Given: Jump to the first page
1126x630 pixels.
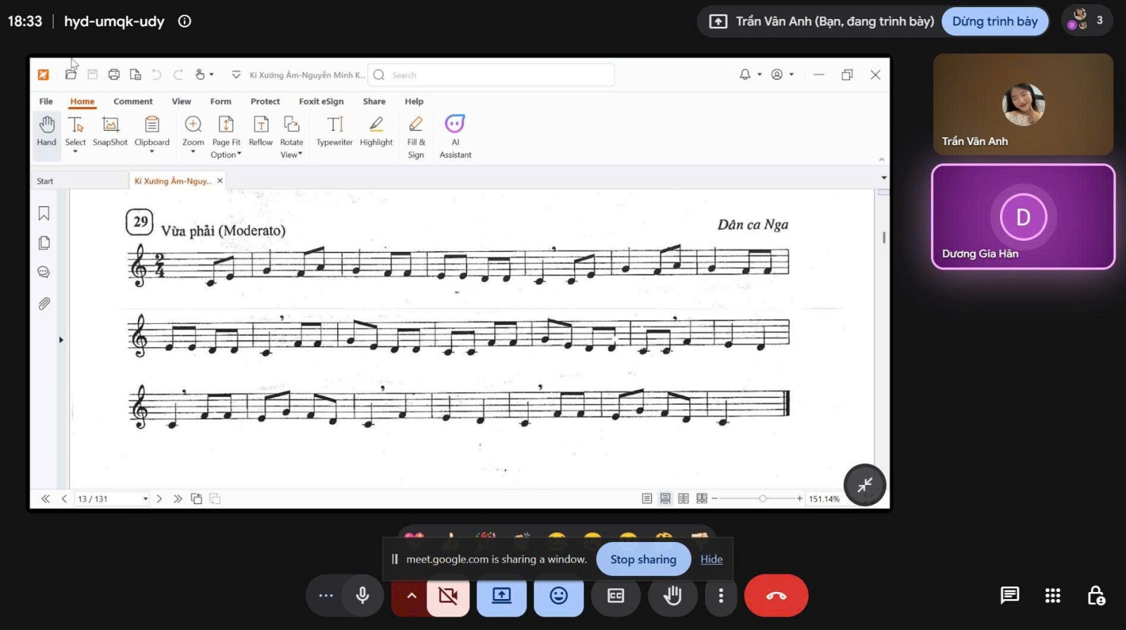Looking at the screenshot, I should coord(45,498).
